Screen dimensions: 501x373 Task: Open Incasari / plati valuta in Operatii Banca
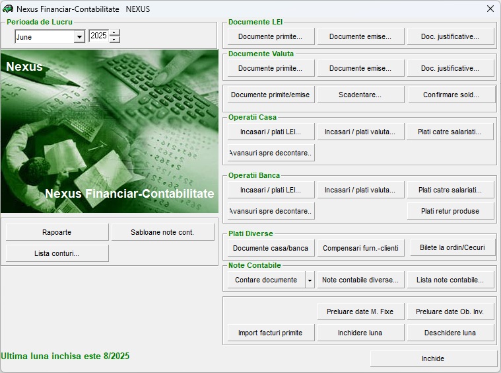[360, 190]
